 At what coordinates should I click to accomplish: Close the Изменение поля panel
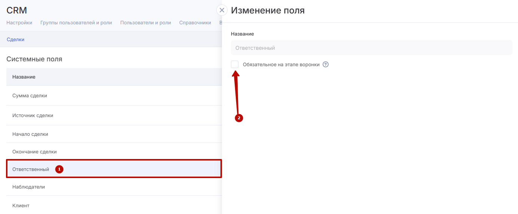pos(222,10)
